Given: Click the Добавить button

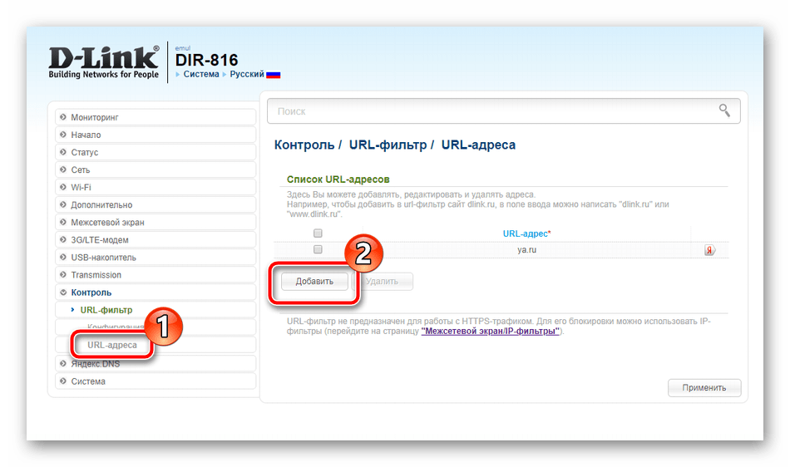Looking at the screenshot, I should click(x=314, y=282).
